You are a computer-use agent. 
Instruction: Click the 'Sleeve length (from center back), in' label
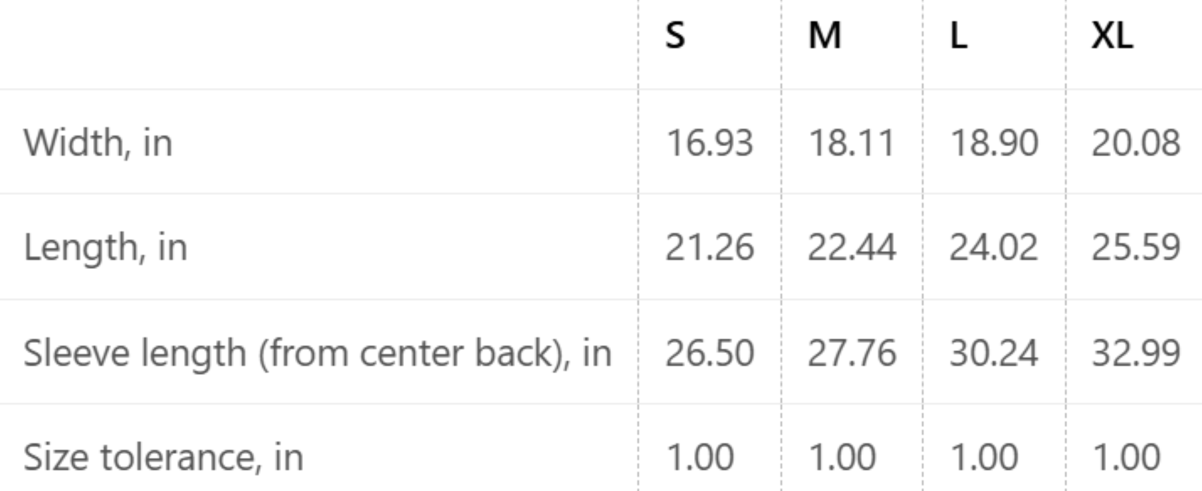(x=317, y=353)
